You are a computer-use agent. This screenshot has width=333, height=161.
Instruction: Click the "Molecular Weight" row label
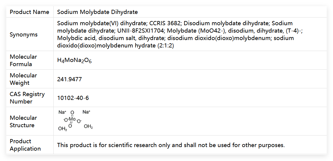(23, 79)
